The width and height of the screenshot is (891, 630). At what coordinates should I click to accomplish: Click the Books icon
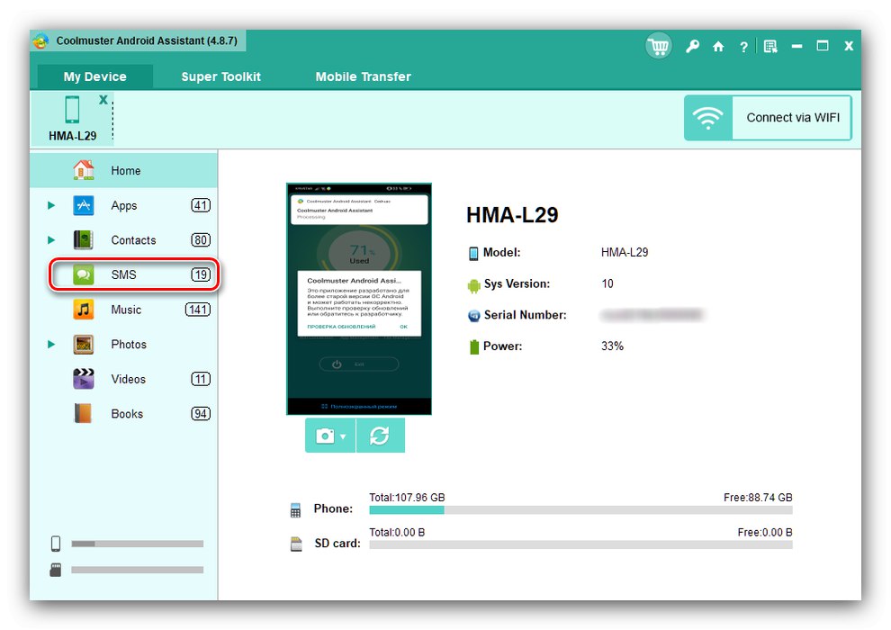(x=84, y=414)
